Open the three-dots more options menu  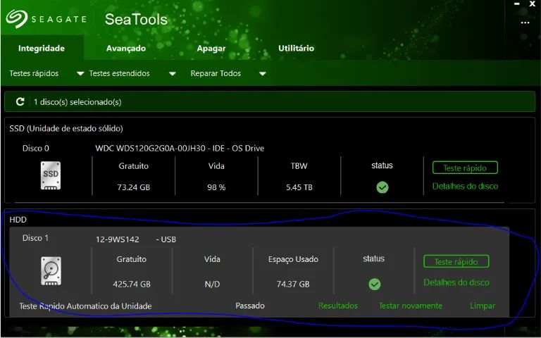point(525,23)
